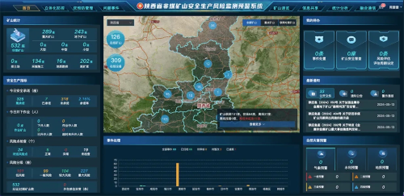Click the tall orange bar in chart

pos(177,174)
